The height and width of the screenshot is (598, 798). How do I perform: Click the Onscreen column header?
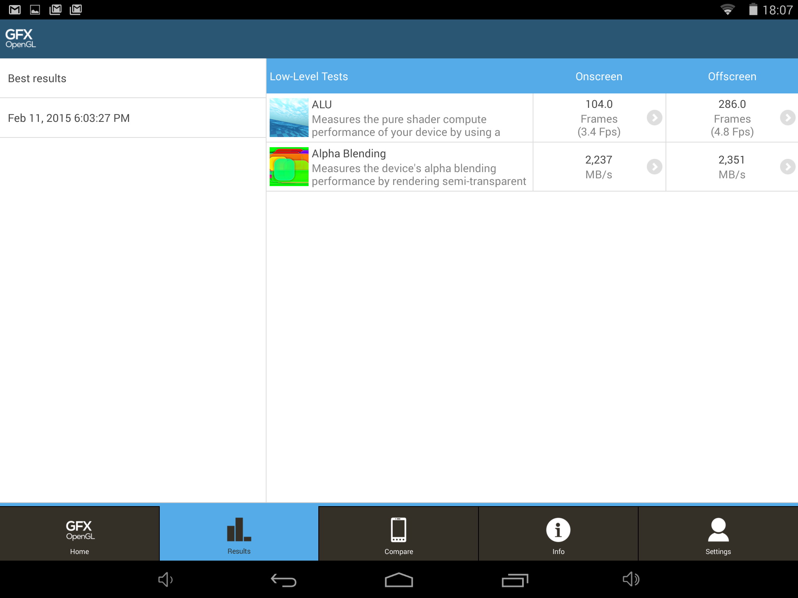tap(599, 76)
